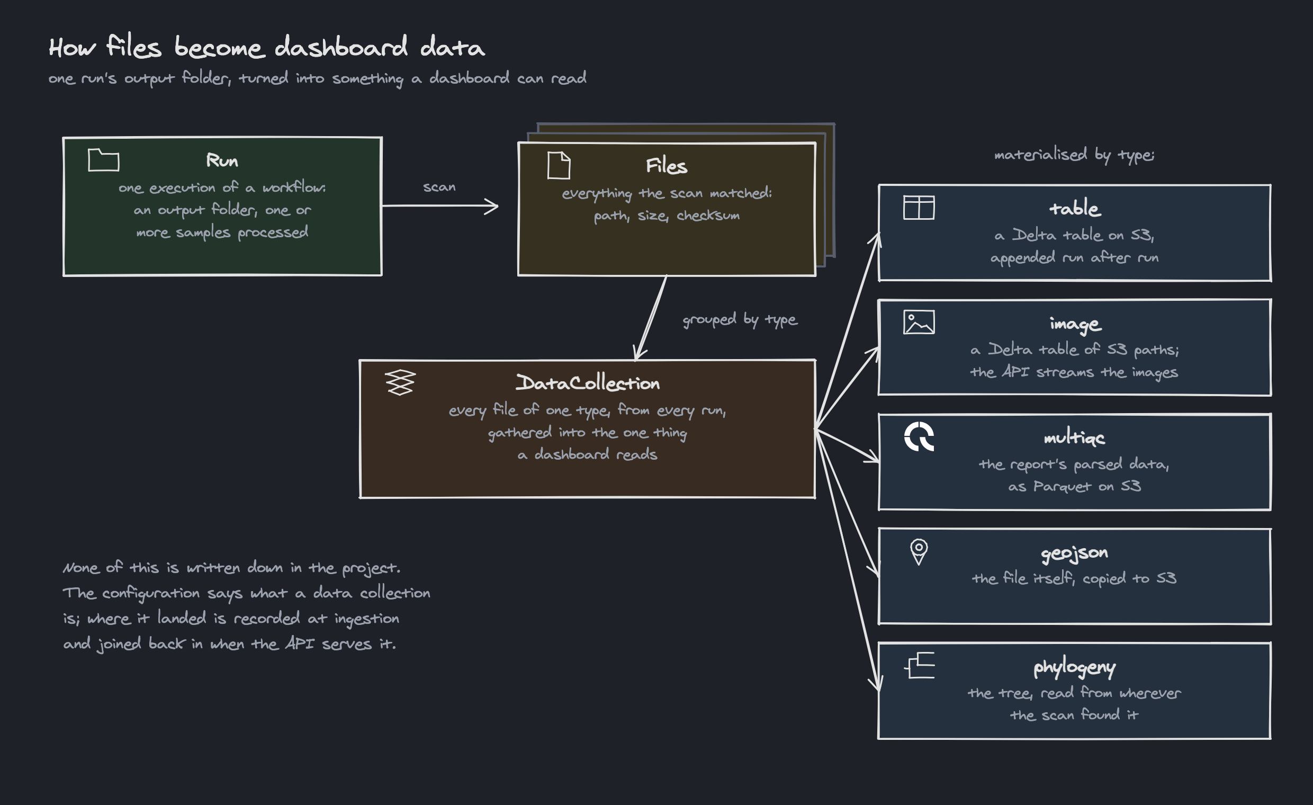The image size is (1313, 805).
Task: Click the subtitle starting 'one run's output folder'
Action: [318, 78]
